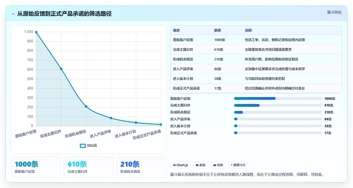Click the chart data point for 完成主题归并

click(x=61, y=69)
